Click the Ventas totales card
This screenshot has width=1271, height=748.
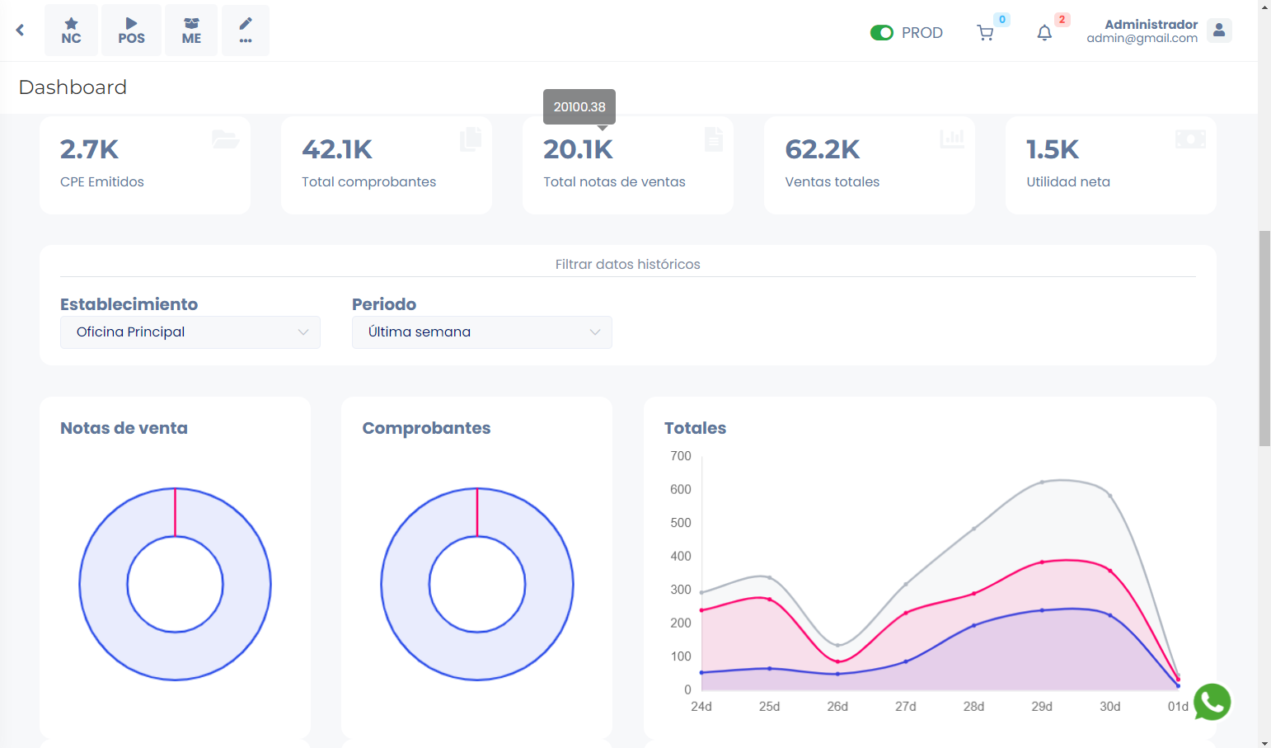[x=869, y=166]
